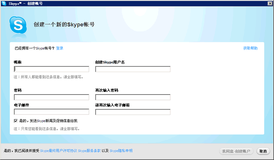Click the note 注：所有人都能看到这条信息
The width and height of the screenshot is (274, 160).
49,77
